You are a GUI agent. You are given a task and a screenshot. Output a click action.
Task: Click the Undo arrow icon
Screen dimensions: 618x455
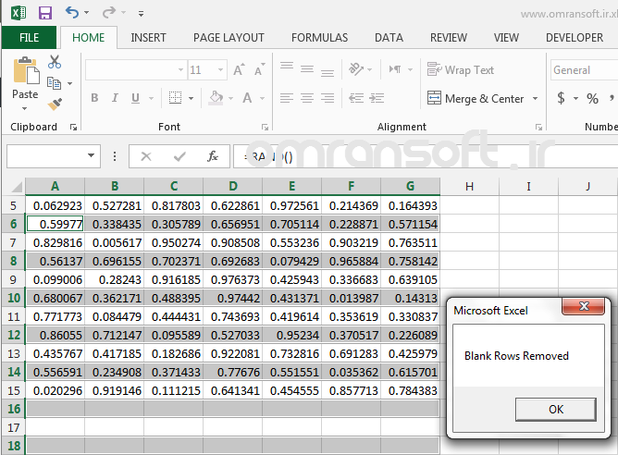(72, 13)
